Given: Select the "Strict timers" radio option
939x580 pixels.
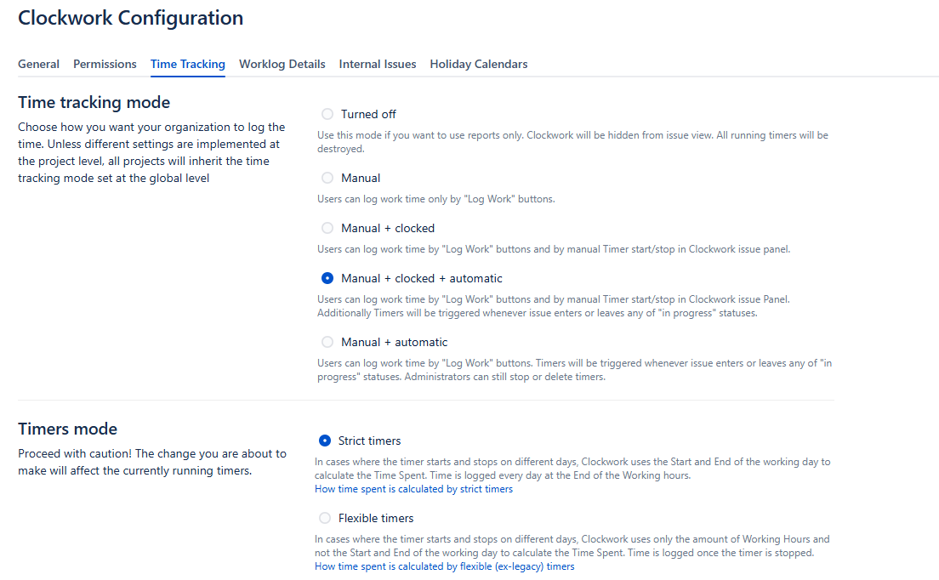Looking at the screenshot, I should (x=325, y=441).
